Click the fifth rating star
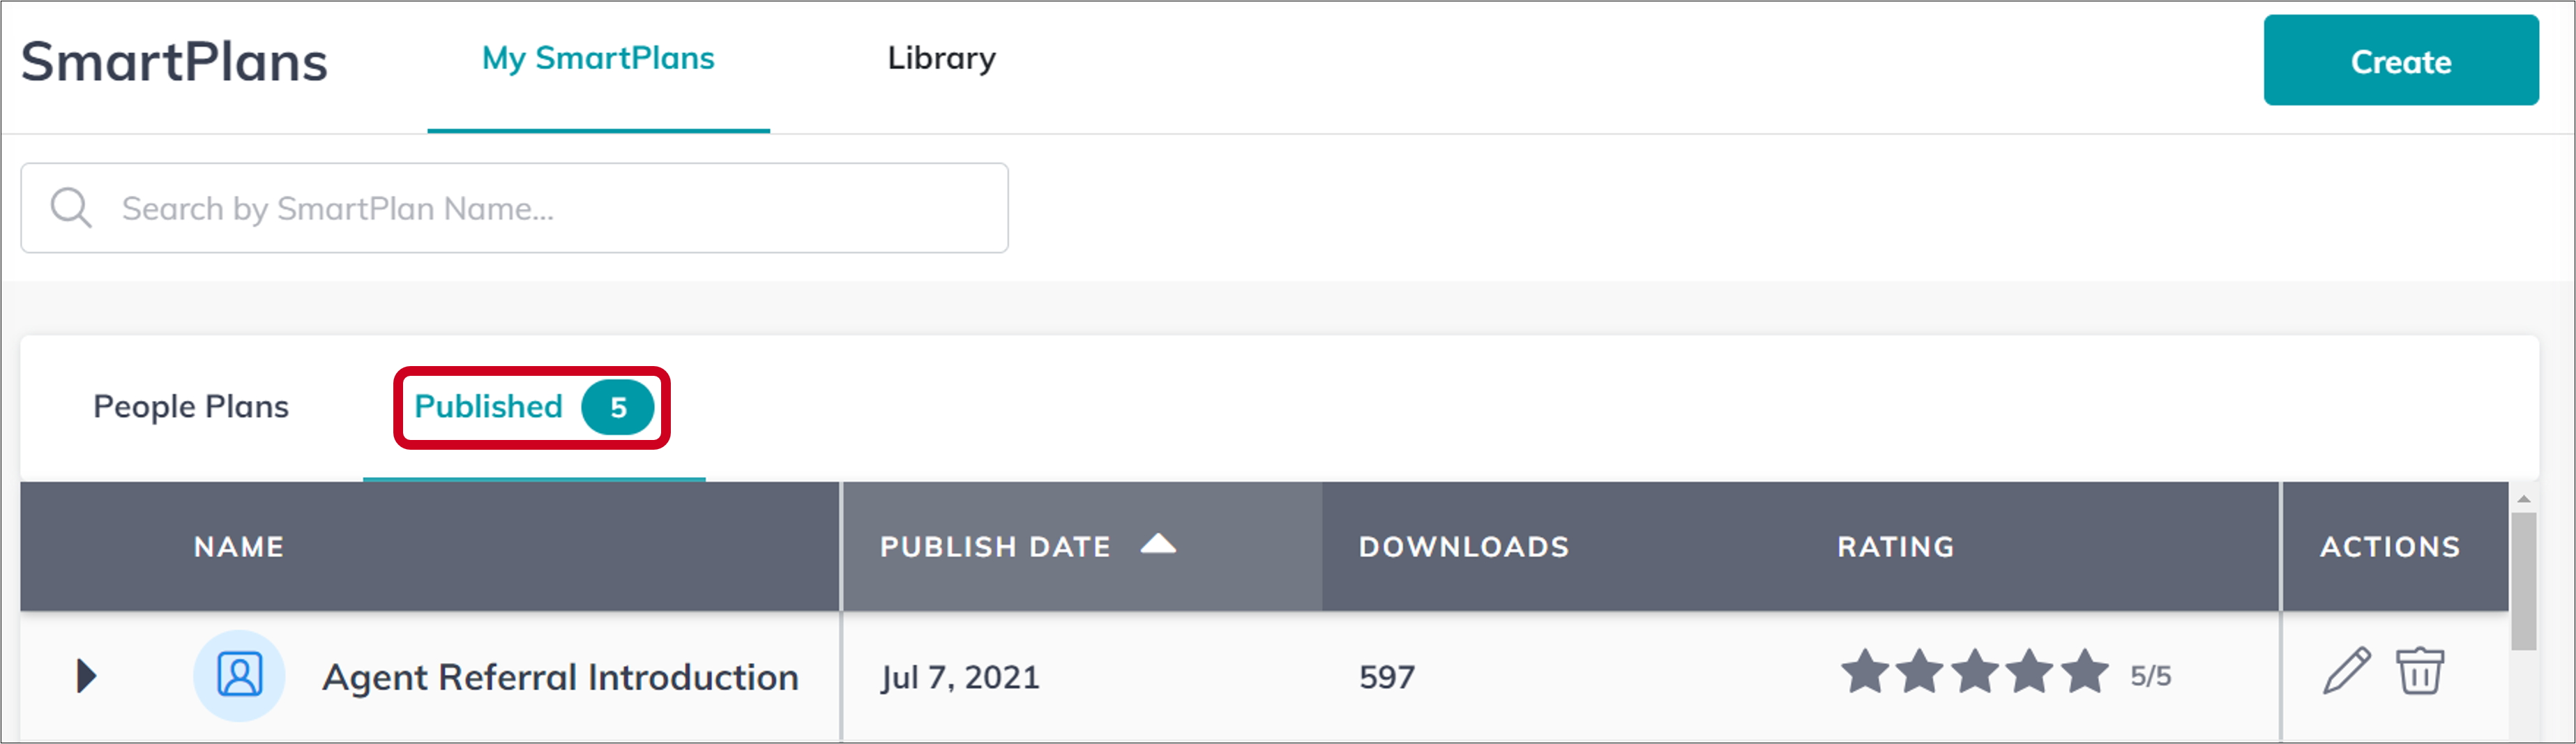This screenshot has height=744, width=2576. click(2085, 671)
